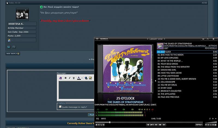The width and height of the screenshot is (218, 128).
Task: Click first layout icon at player's bottom left
Action: [96, 125]
